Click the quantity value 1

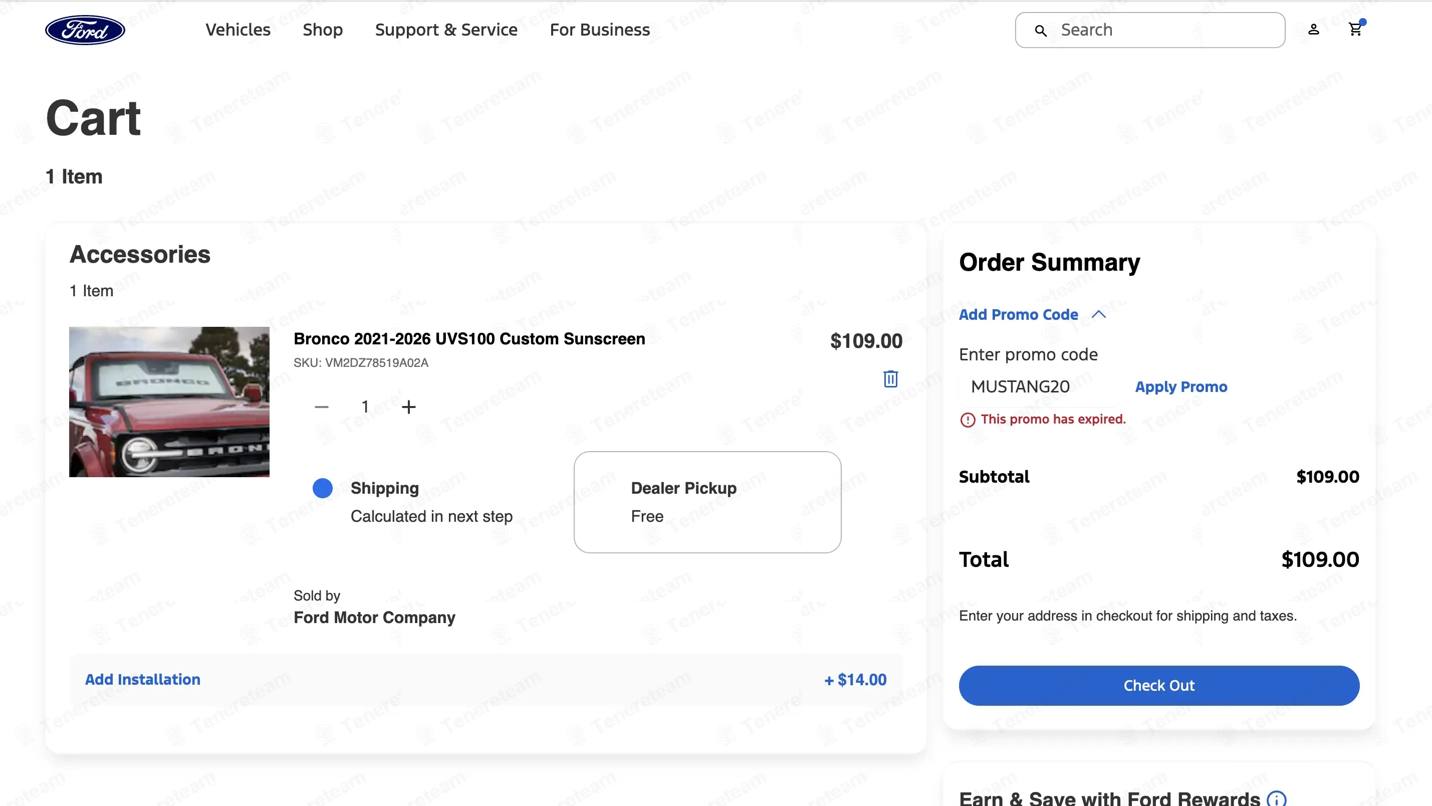[x=365, y=407]
